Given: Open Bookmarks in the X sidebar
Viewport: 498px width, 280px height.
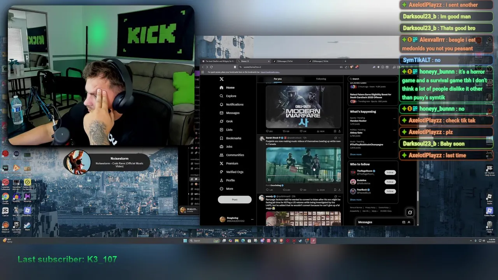Looking at the screenshot, I should (x=230, y=138).
